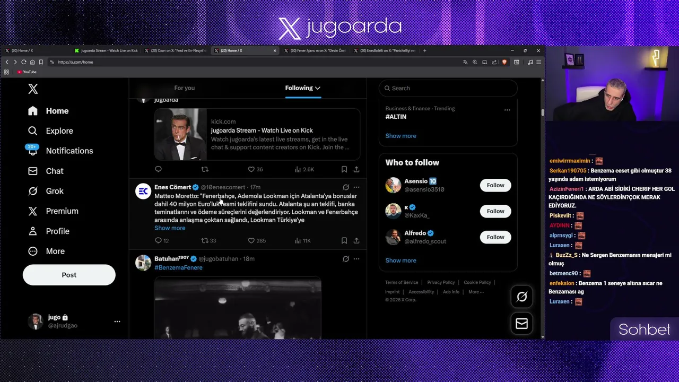
Task: Open the Following tab dropdown chevron
Action: click(318, 88)
